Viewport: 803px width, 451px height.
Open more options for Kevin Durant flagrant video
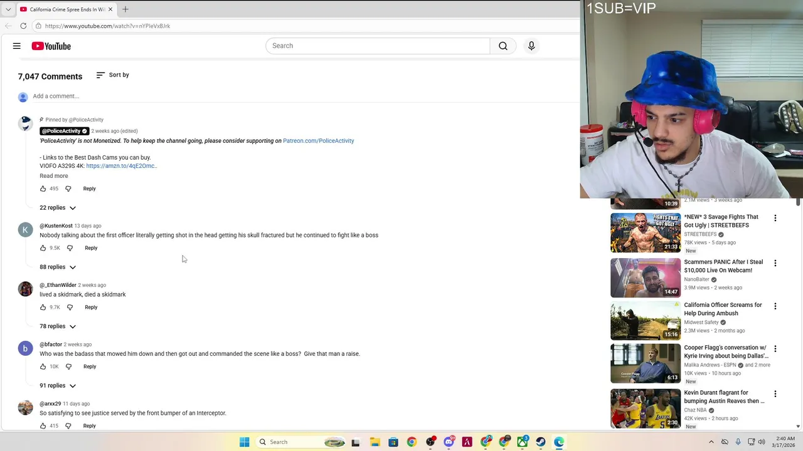tap(775, 394)
